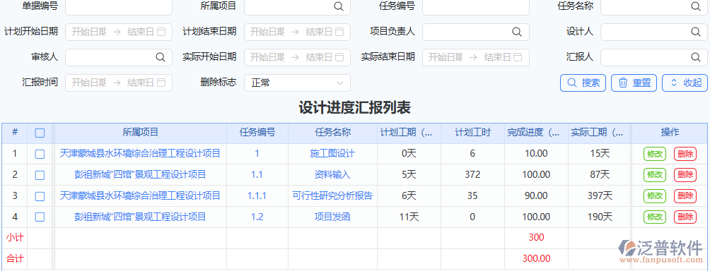Image resolution: width=710 pixels, height=271 pixels.
Task: Click the magnifier icon in 任务名称 field
Action: [x=695, y=6]
